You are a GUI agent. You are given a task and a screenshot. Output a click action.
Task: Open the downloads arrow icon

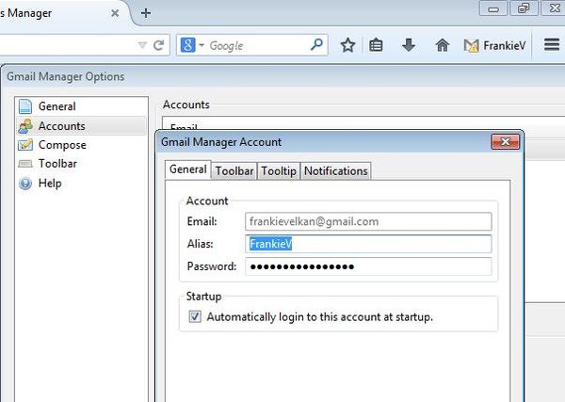point(409,45)
